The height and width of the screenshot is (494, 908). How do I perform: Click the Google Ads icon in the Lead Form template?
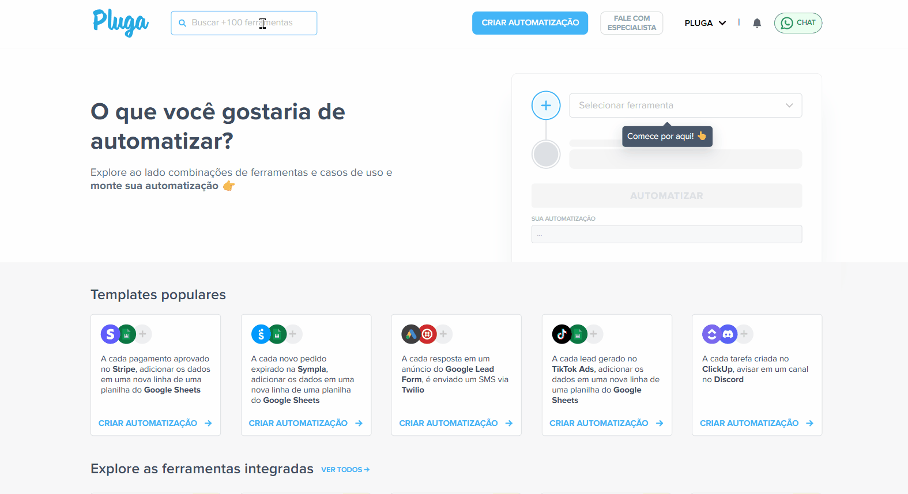pyautogui.click(x=410, y=334)
